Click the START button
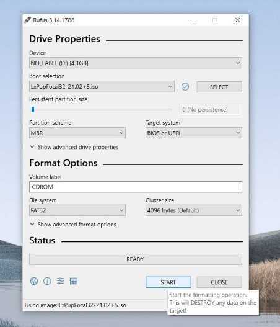280x327 pixels. (x=168, y=282)
